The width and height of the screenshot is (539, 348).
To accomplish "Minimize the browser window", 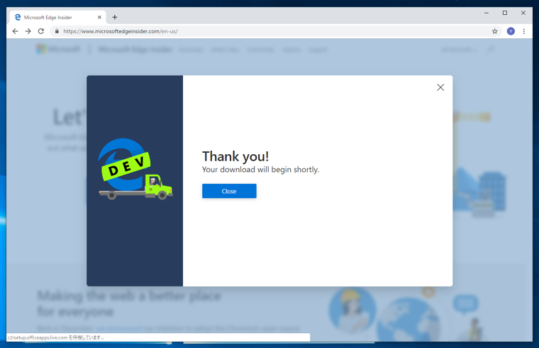I will click(487, 13).
